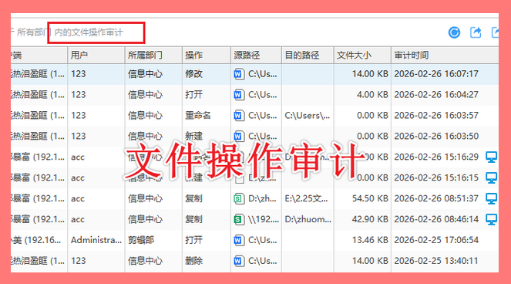Click the audit time 2026-02-26 16:07:17
This screenshot has width=511, height=284.
(x=436, y=74)
